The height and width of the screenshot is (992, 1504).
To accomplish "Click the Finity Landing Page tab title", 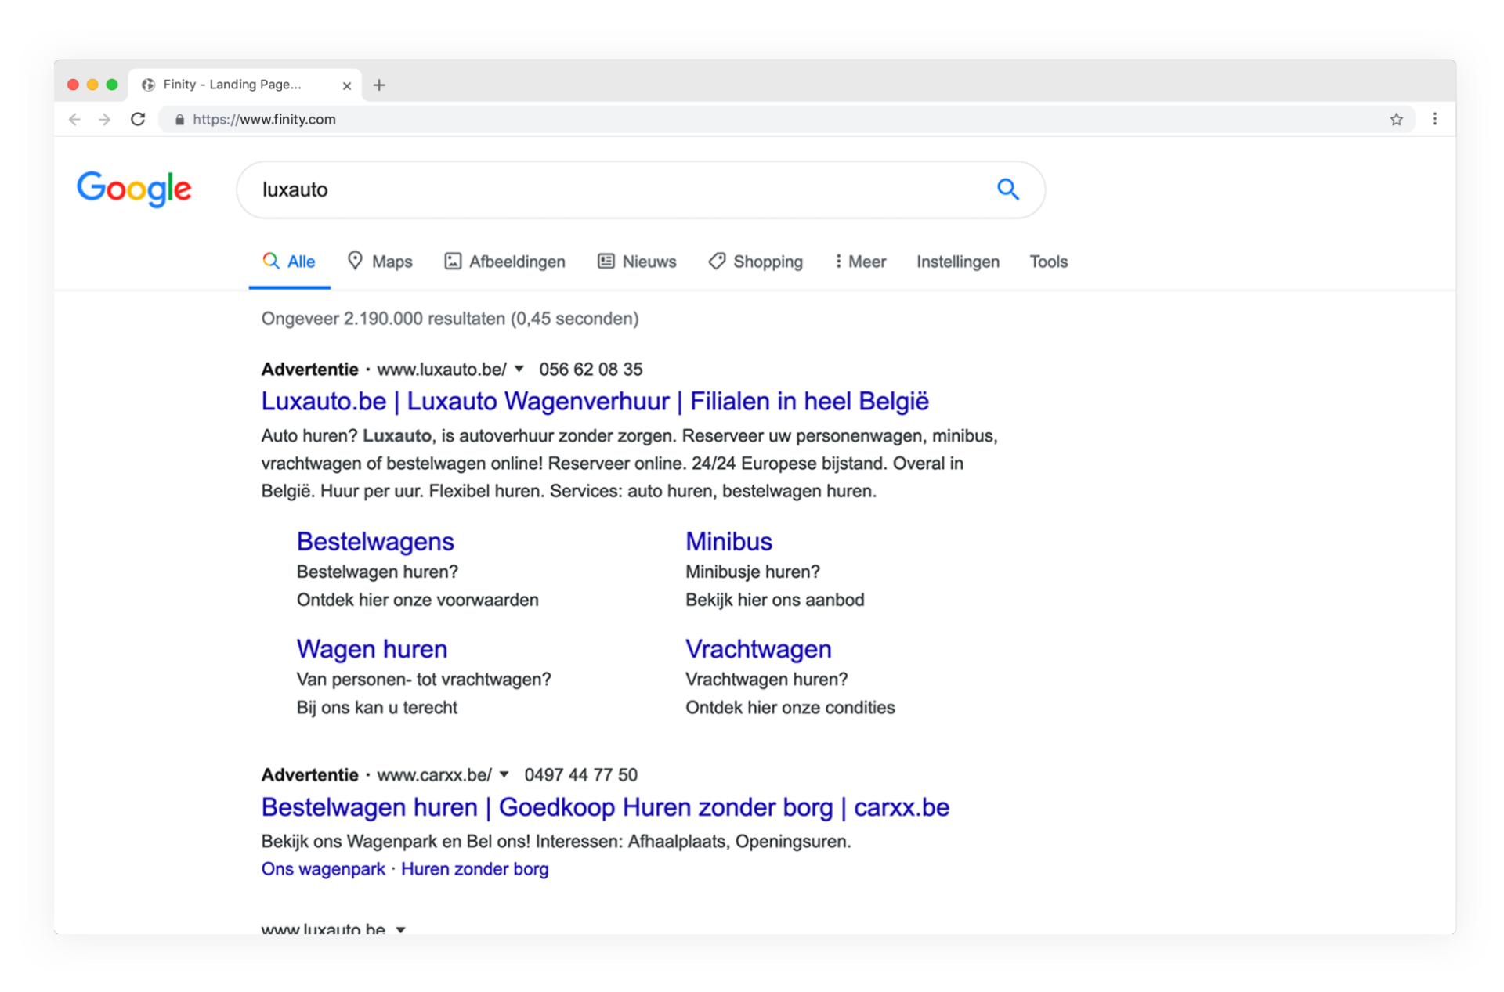I will (232, 85).
